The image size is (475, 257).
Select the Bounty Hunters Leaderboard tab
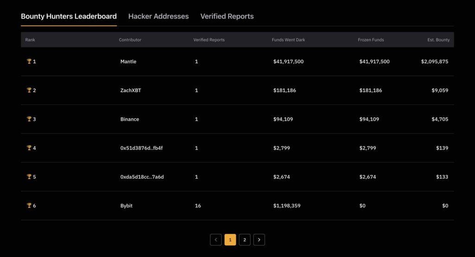point(69,16)
